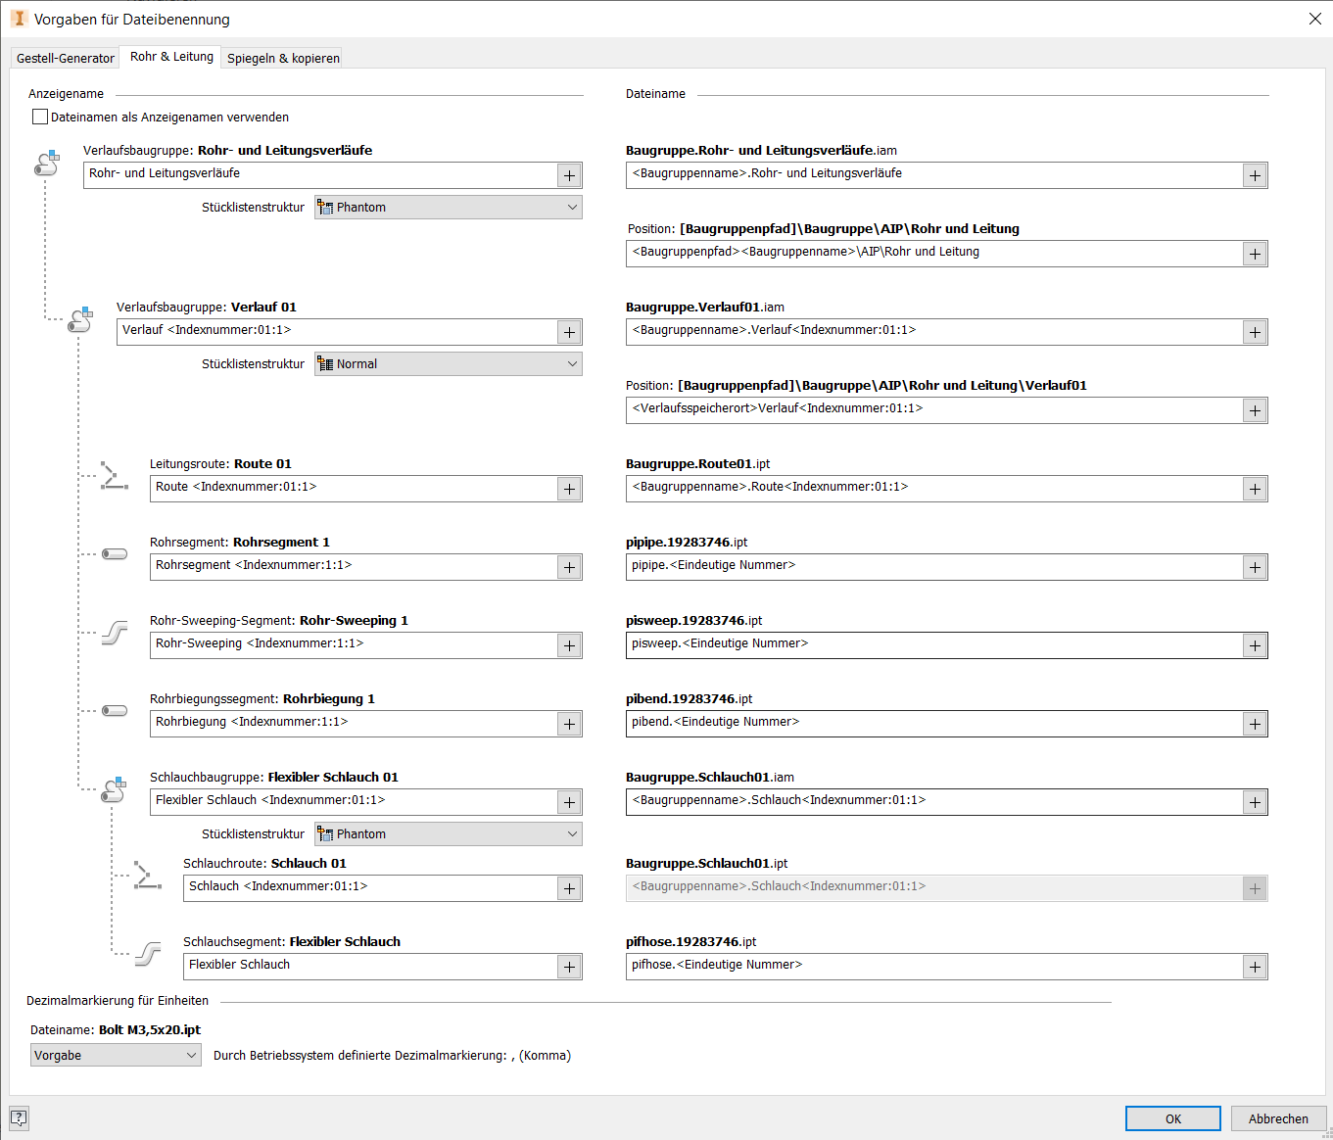Image resolution: width=1333 pixels, height=1140 pixels.
Task: Switch to the Gestell-Generator tab
Action: (66, 58)
